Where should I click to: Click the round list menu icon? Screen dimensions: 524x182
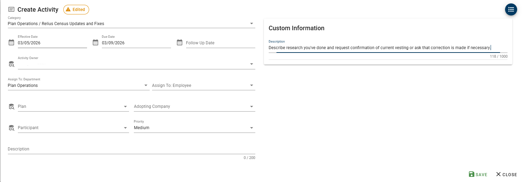pos(511,9)
